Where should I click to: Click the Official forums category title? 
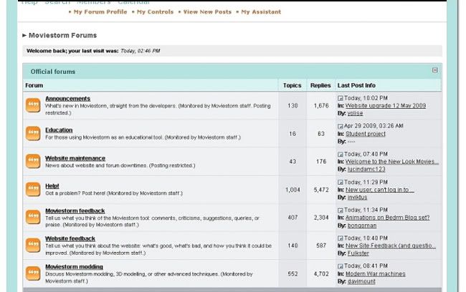[x=53, y=72]
